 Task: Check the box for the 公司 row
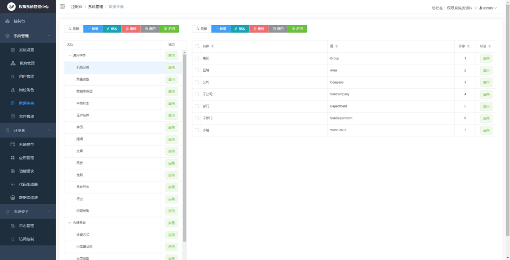coord(197,83)
